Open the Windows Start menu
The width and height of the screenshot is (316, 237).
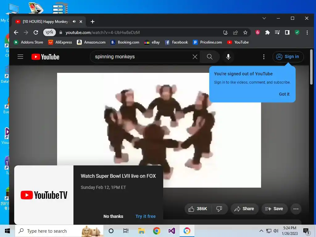(x=7, y=231)
